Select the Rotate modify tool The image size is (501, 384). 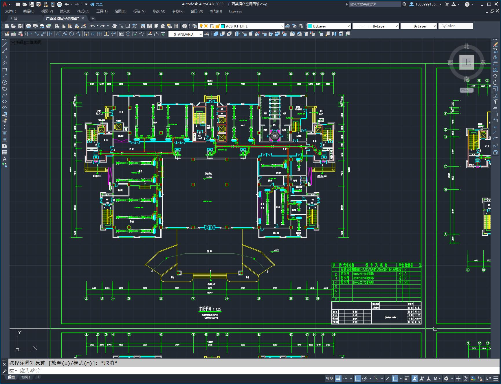tap(495, 82)
